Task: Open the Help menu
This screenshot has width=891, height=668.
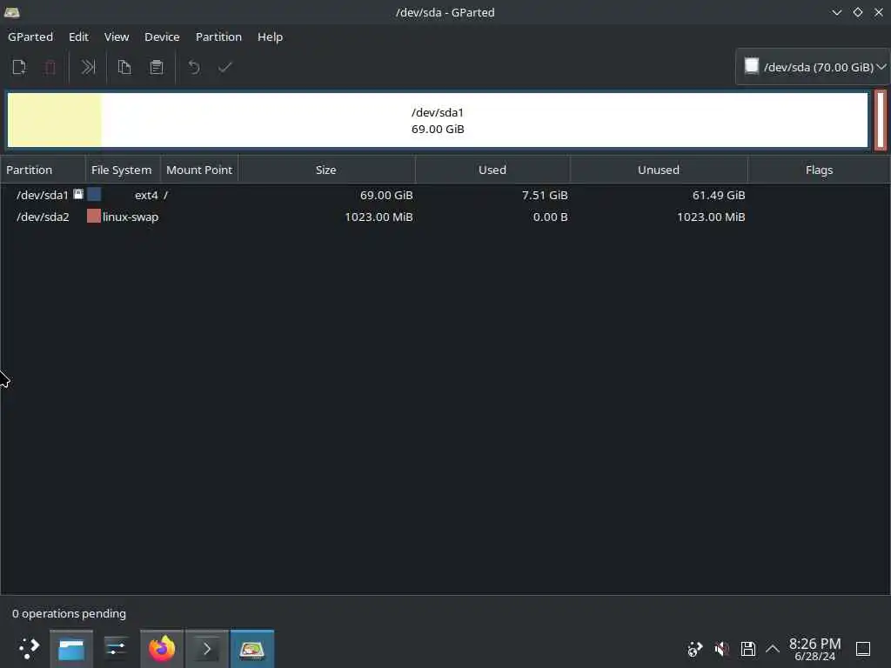Action: pyautogui.click(x=270, y=37)
